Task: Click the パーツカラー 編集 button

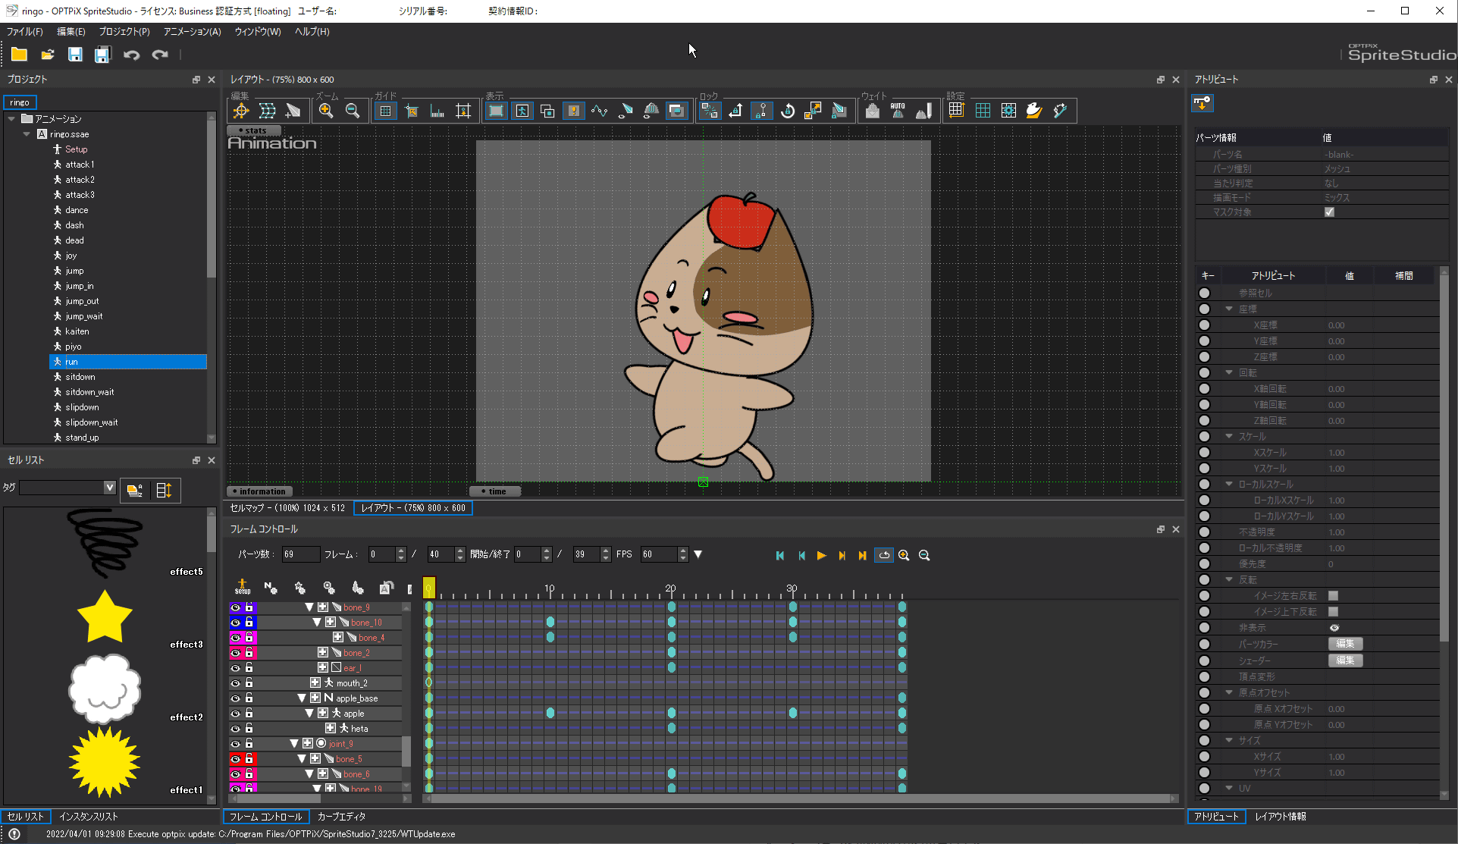Action: 1345,644
